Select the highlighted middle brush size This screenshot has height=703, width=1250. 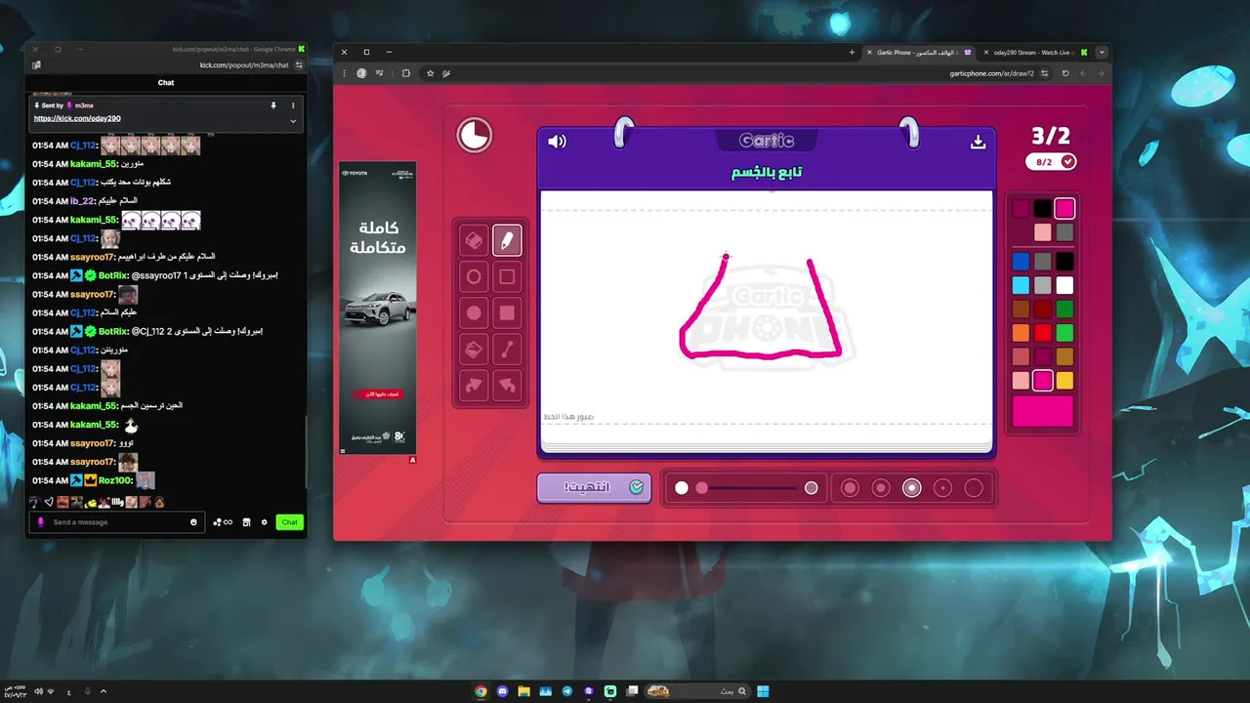(911, 488)
